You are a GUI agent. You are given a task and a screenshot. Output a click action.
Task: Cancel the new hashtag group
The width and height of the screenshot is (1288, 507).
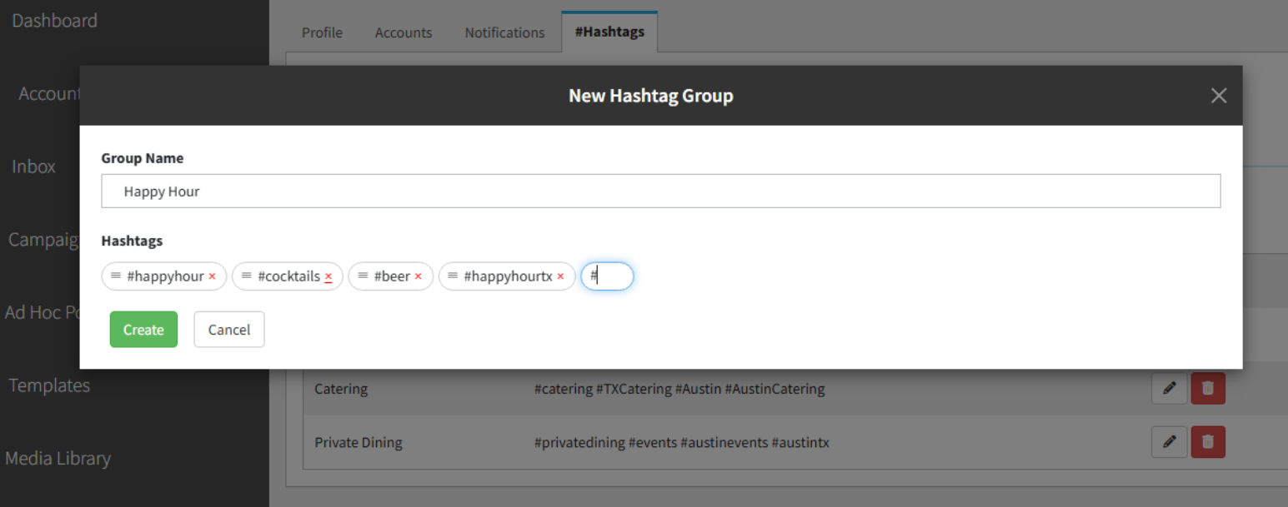(229, 330)
